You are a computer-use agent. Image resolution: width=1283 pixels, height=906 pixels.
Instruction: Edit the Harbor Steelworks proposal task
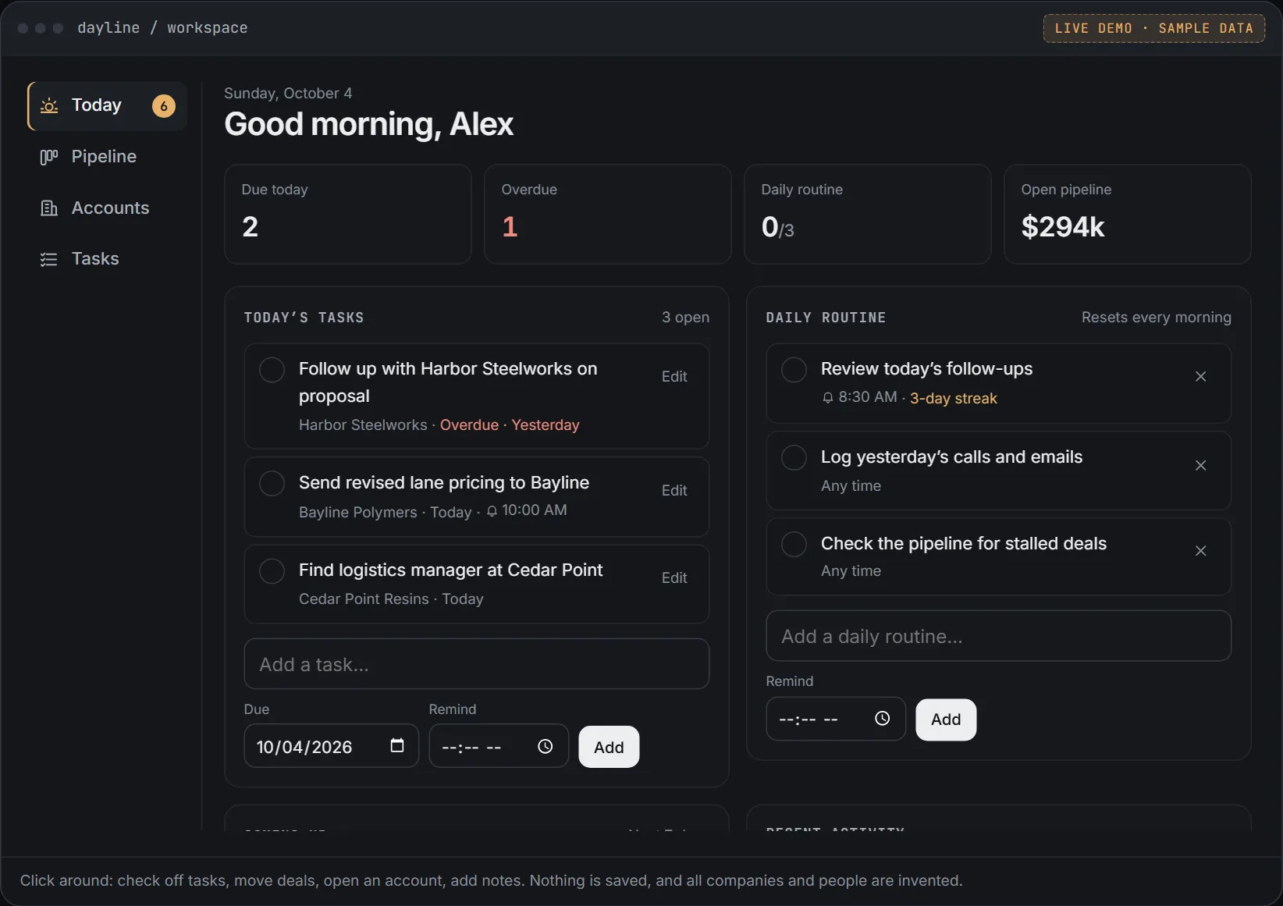point(674,377)
